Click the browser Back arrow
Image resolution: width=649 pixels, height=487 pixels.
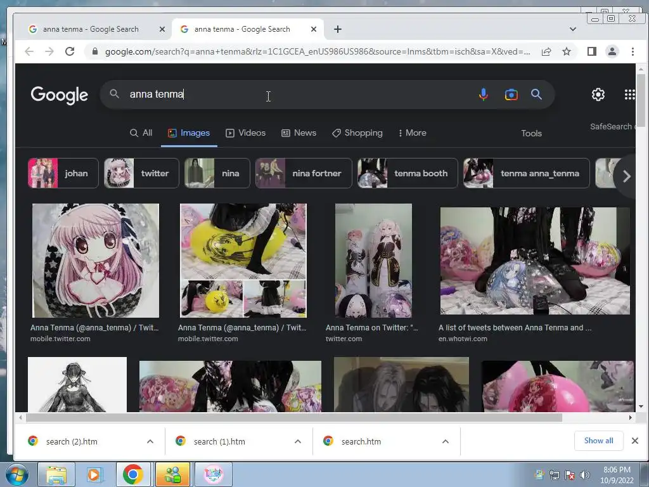[x=29, y=51]
